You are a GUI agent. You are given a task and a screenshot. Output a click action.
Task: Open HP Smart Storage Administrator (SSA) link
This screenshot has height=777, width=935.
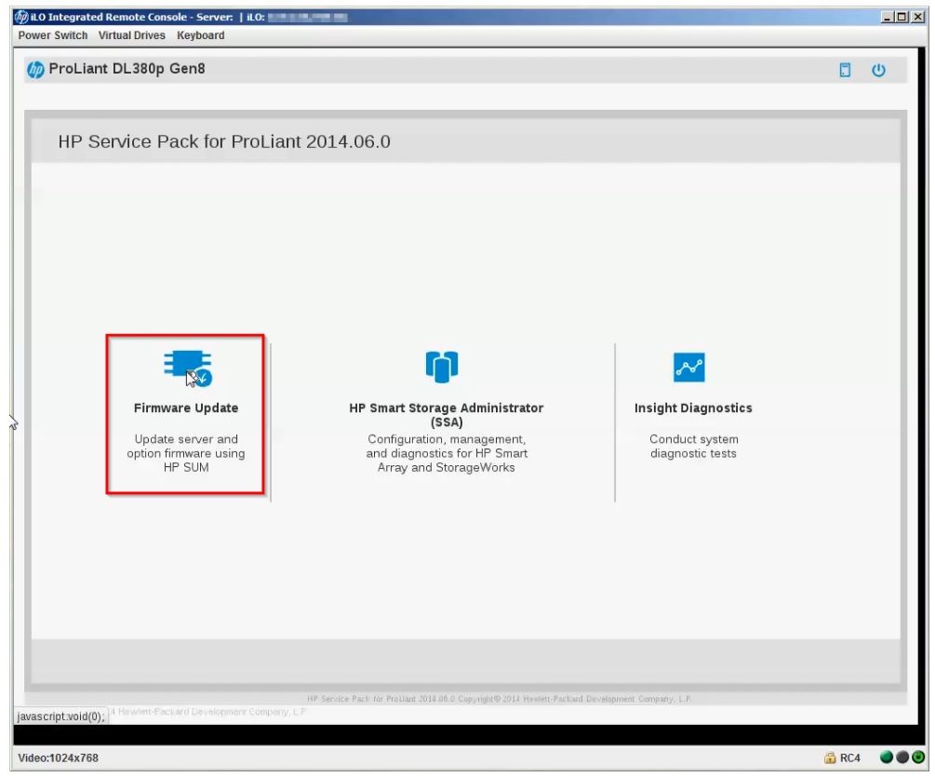pos(446,415)
